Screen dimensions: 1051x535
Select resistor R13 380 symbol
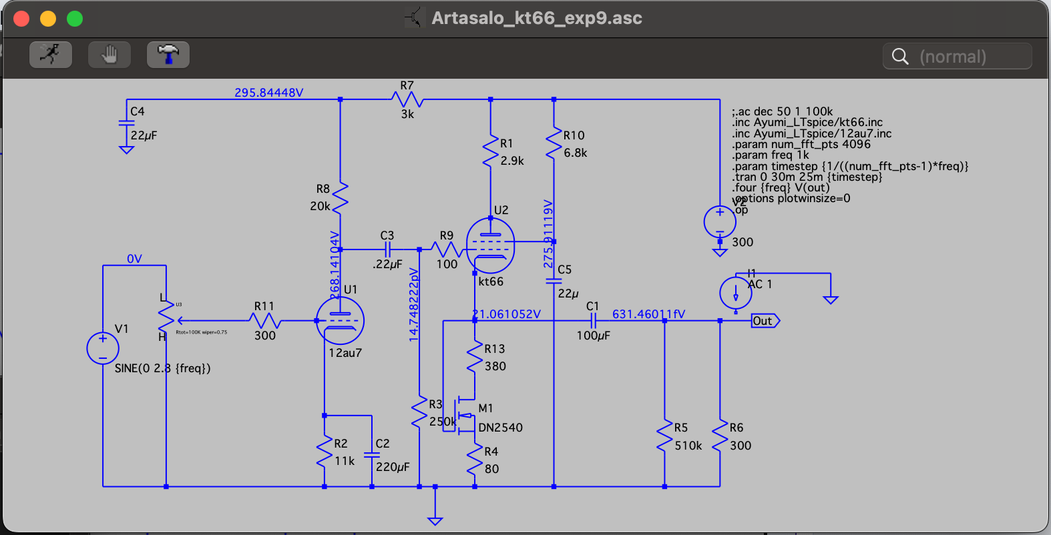(x=475, y=358)
